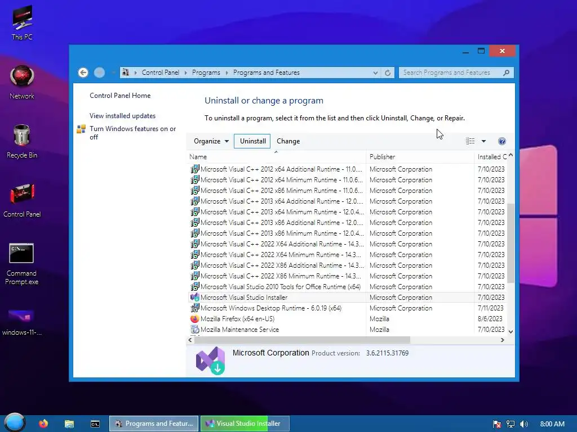Switch to Programs and Features taskbar window
The height and width of the screenshot is (432, 577).
pyautogui.click(x=154, y=424)
